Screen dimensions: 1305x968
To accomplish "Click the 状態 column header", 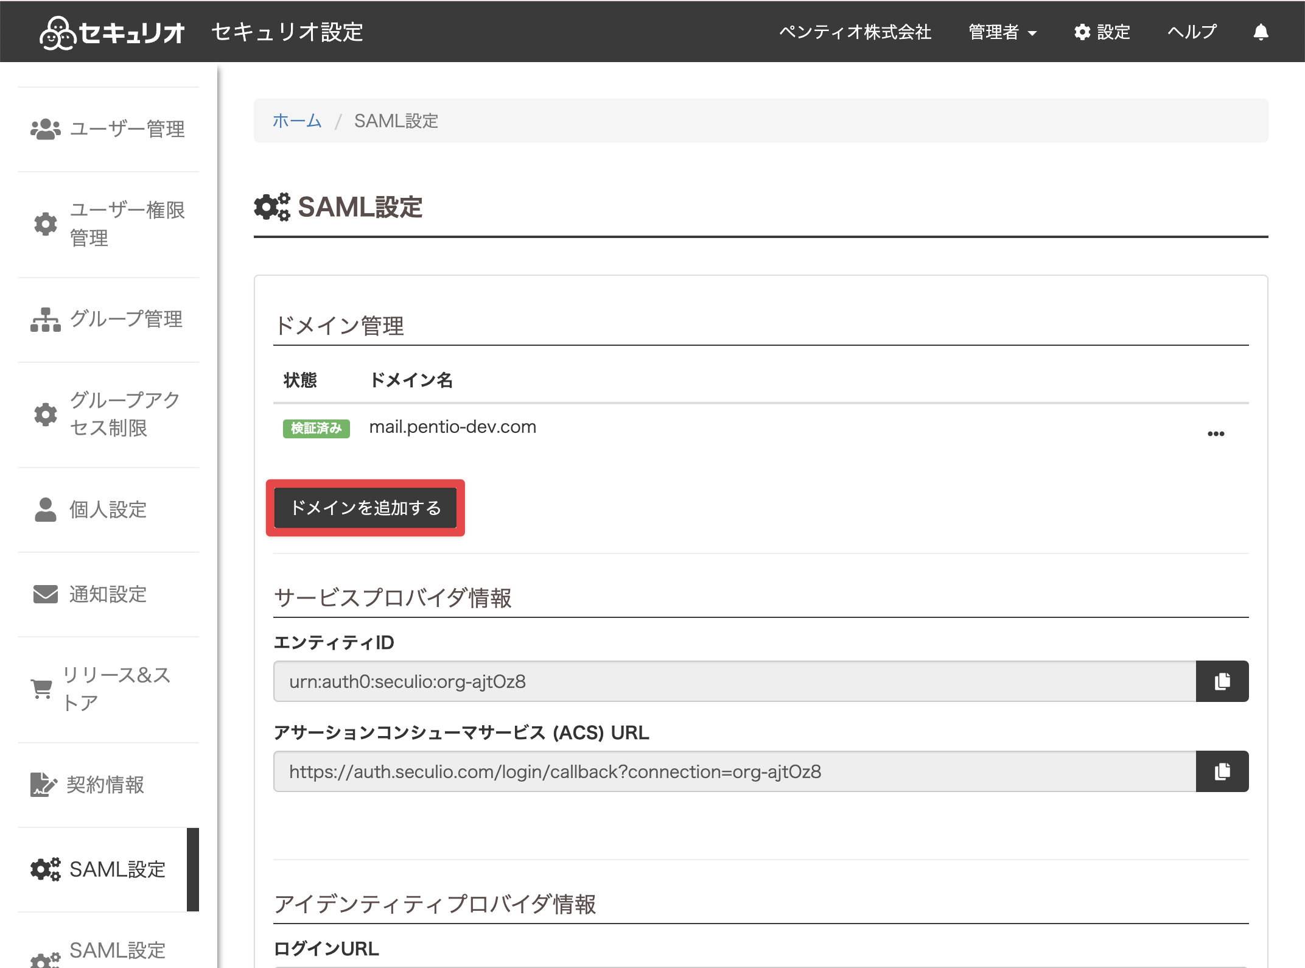I will (x=300, y=381).
